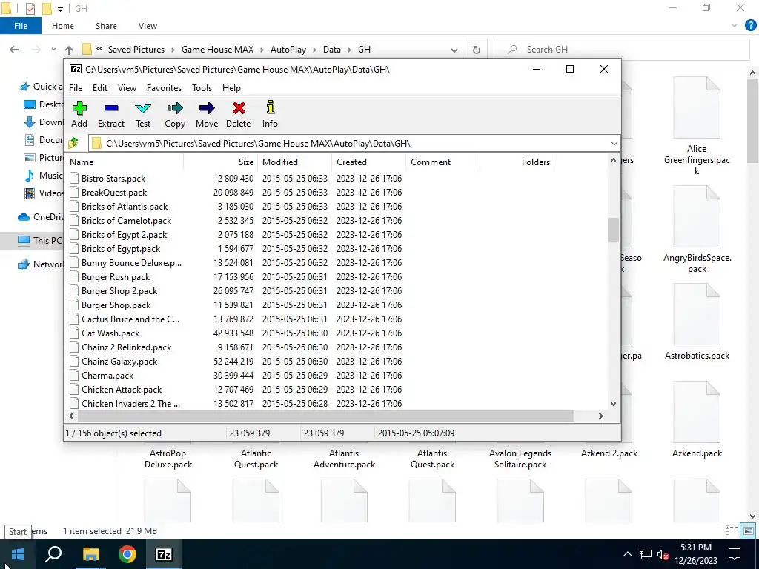
Task: Sort by Name column header
Action: click(x=125, y=162)
